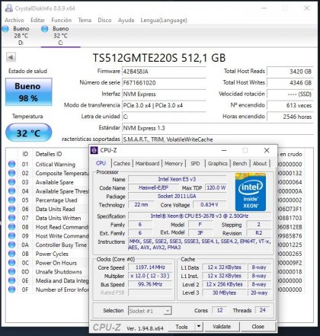
Task: Open the Archivo menu
Action: [14, 20]
